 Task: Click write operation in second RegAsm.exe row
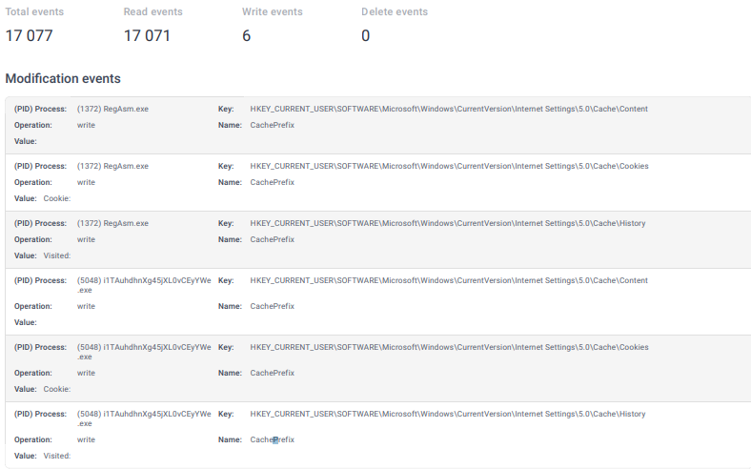pyautogui.click(x=86, y=182)
